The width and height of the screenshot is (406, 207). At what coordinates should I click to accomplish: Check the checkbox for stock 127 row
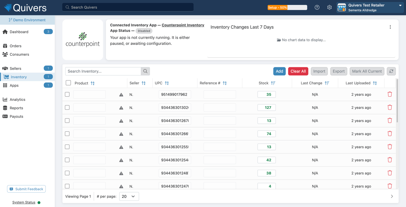point(67,108)
